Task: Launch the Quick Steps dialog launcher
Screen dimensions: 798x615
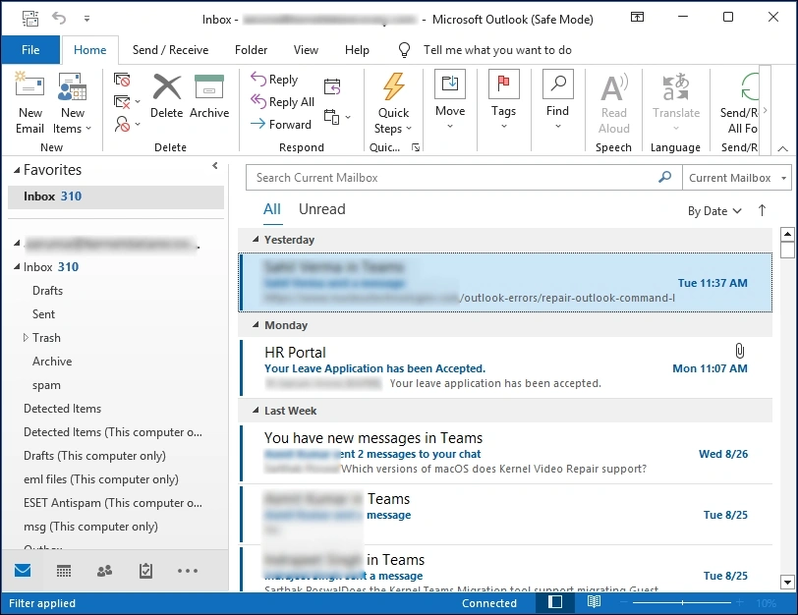Action: (x=416, y=147)
